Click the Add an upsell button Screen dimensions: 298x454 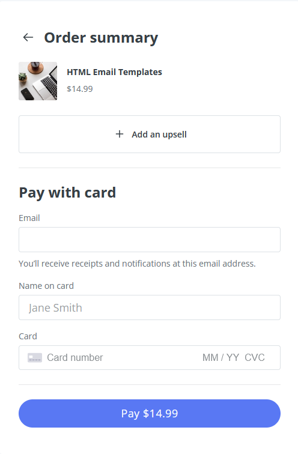point(150,135)
